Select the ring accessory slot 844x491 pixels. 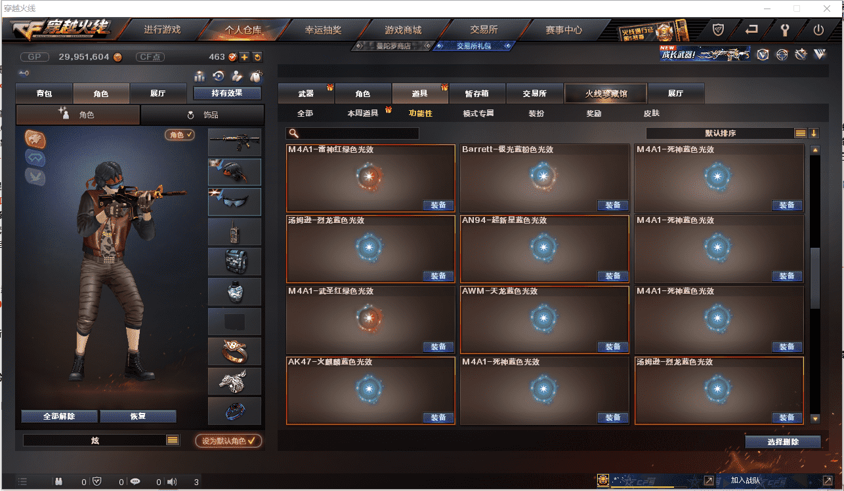tap(234, 351)
